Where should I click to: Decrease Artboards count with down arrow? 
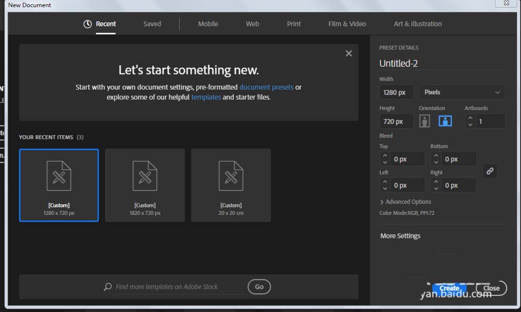[x=470, y=125]
